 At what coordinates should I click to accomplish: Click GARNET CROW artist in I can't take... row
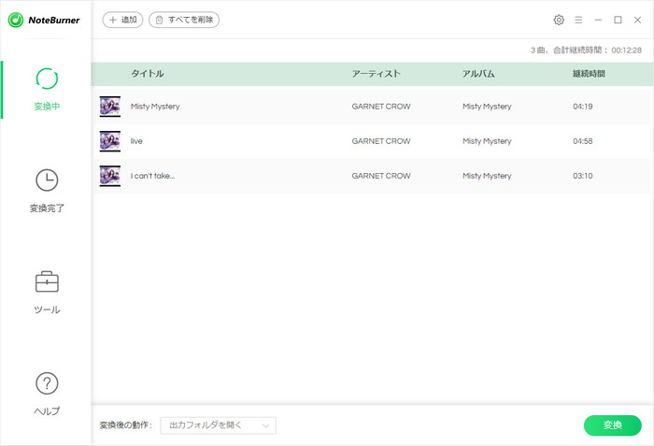coord(381,176)
